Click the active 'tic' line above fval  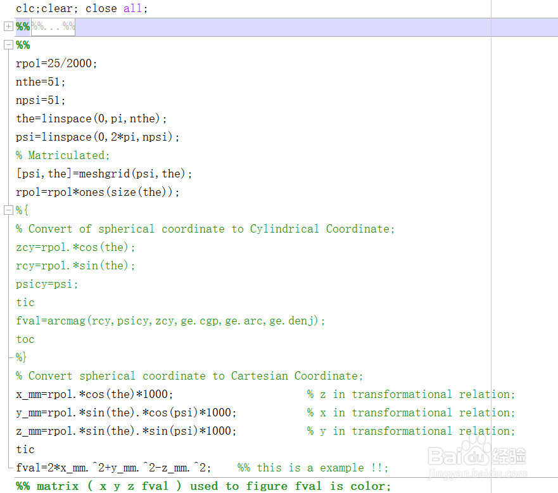point(25,449)
